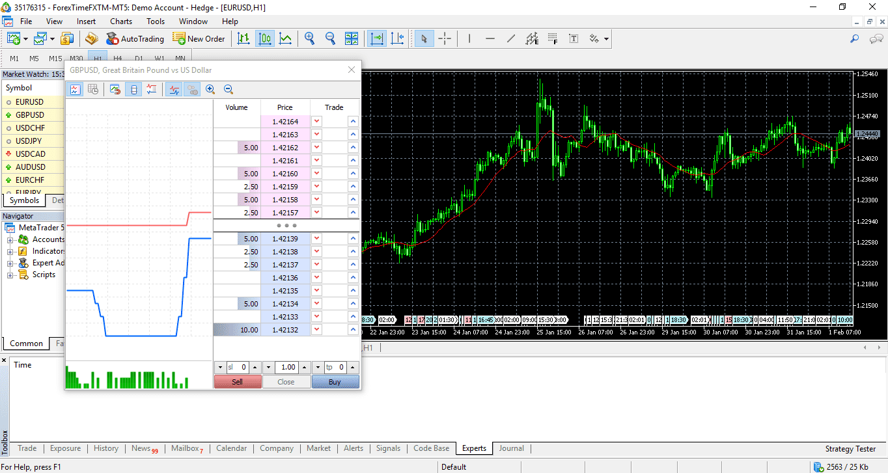Switch to the Journal tab
This screenshot has width=888, height=473.
(511, 448)
